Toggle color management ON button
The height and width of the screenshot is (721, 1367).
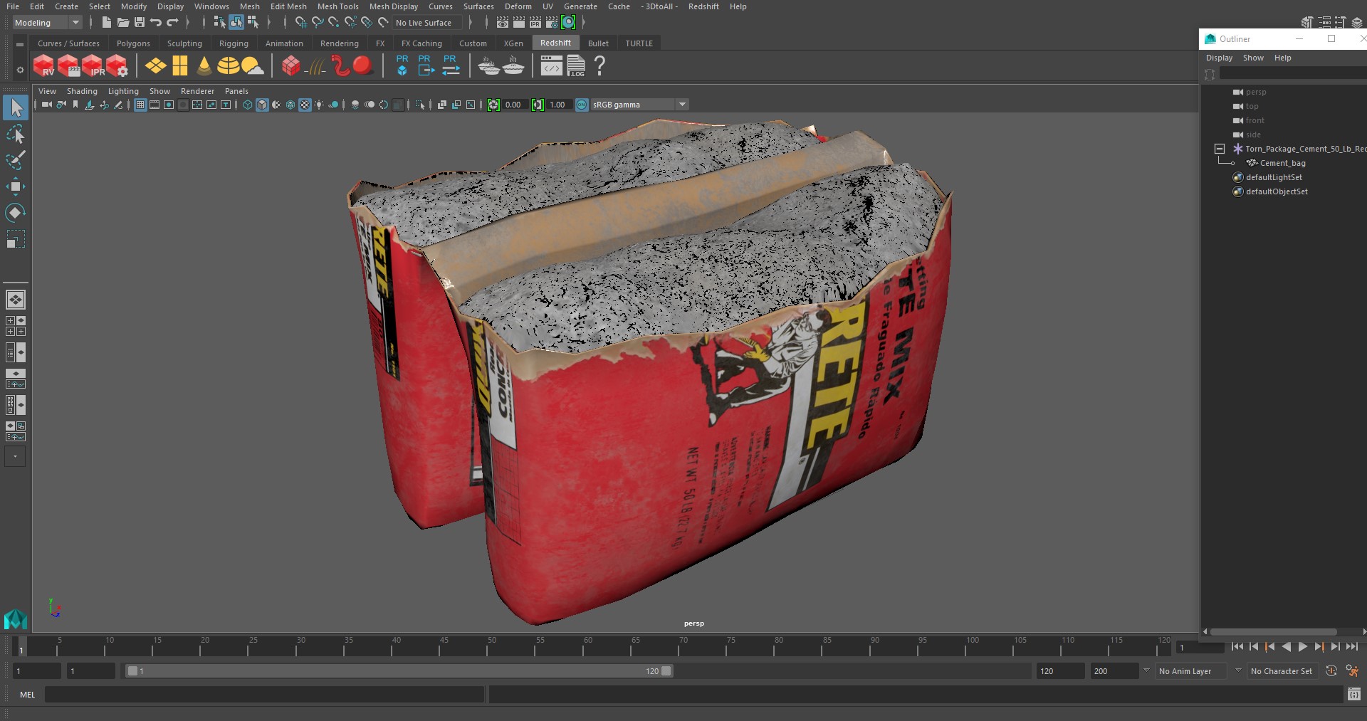click(582, 105)
